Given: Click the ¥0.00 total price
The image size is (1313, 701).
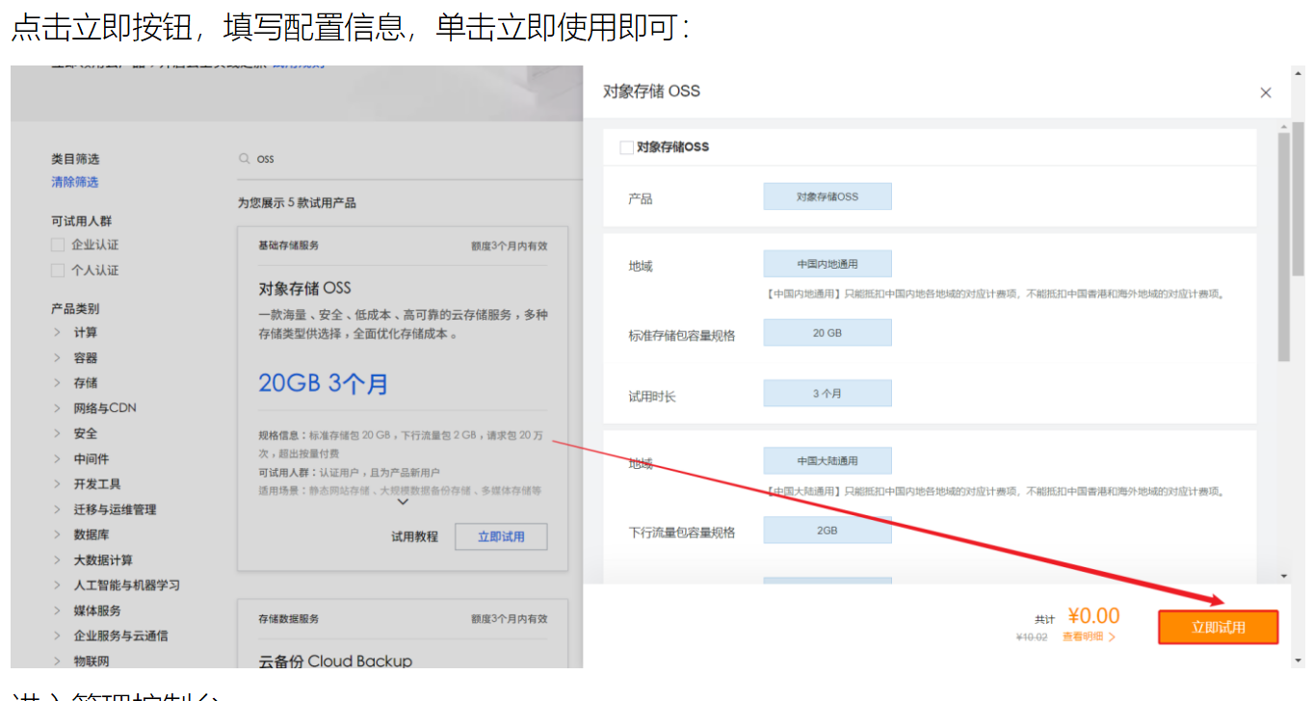Looking at the screenshot, I should [1093, 615].
